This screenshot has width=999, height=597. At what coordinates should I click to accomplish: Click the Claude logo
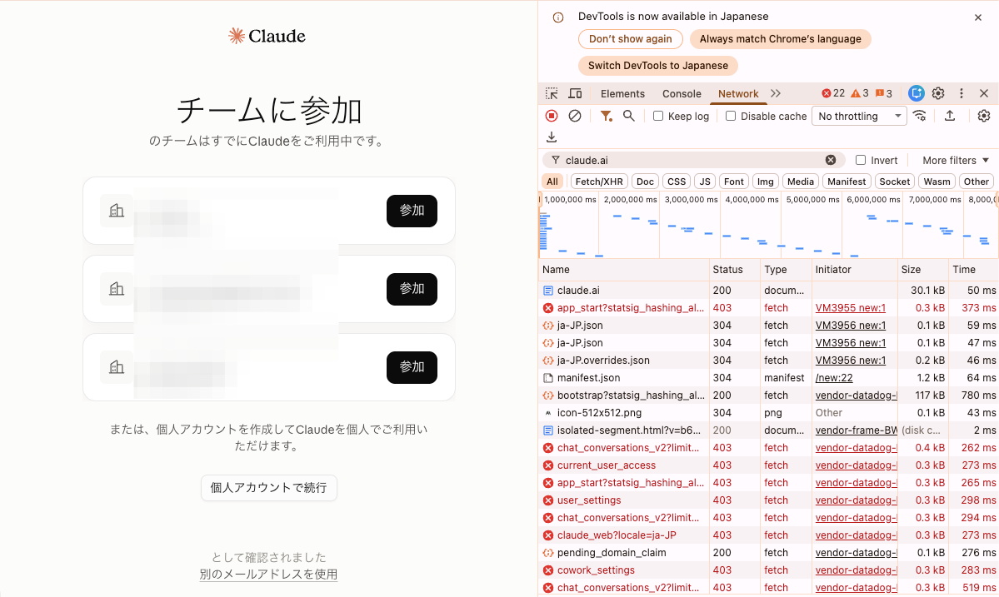click(x=267, y=36)
